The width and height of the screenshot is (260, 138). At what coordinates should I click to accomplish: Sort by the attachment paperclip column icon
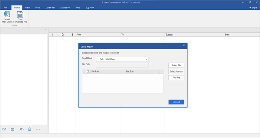point(72,34)
